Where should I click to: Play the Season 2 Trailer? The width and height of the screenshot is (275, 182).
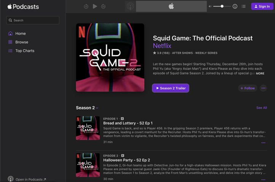click(171, 88)
